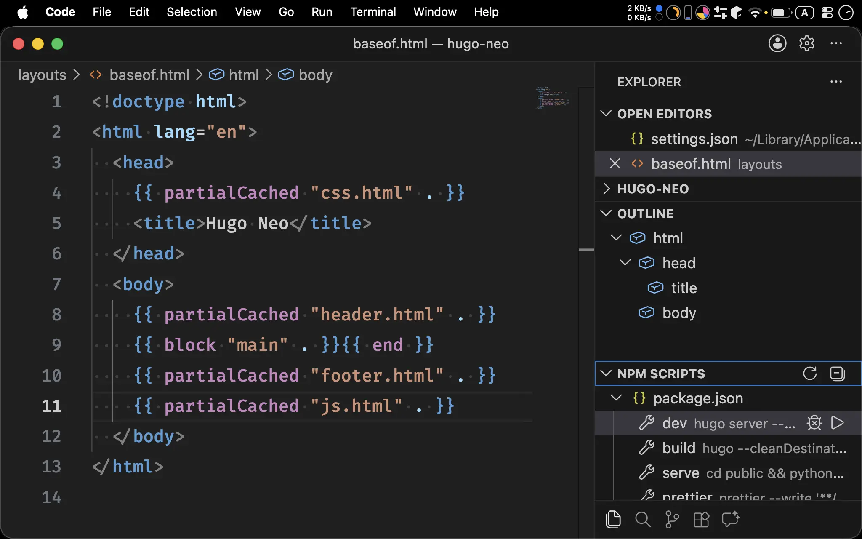Click the Wi-Fi status icon

point(755,13)
